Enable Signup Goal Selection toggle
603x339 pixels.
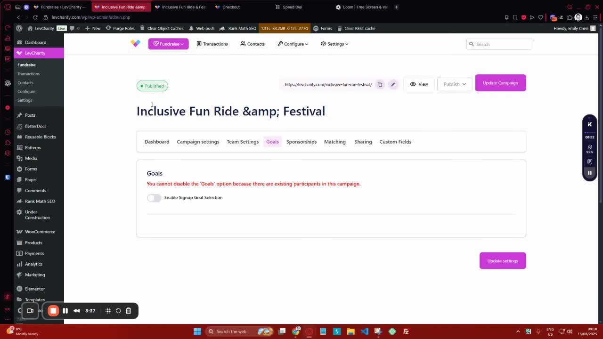(x=154, y=198)
